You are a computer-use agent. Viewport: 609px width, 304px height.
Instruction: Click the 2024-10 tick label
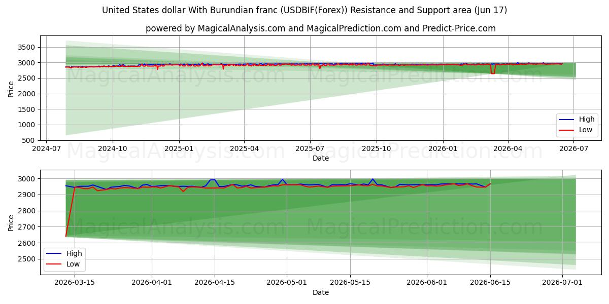[113, 149]
